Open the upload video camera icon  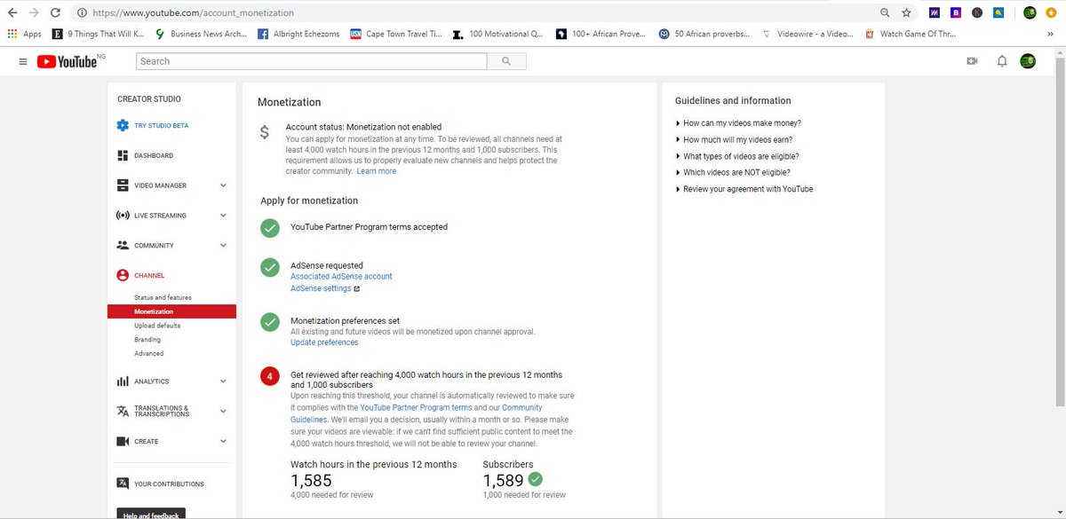tap(972, 61)
